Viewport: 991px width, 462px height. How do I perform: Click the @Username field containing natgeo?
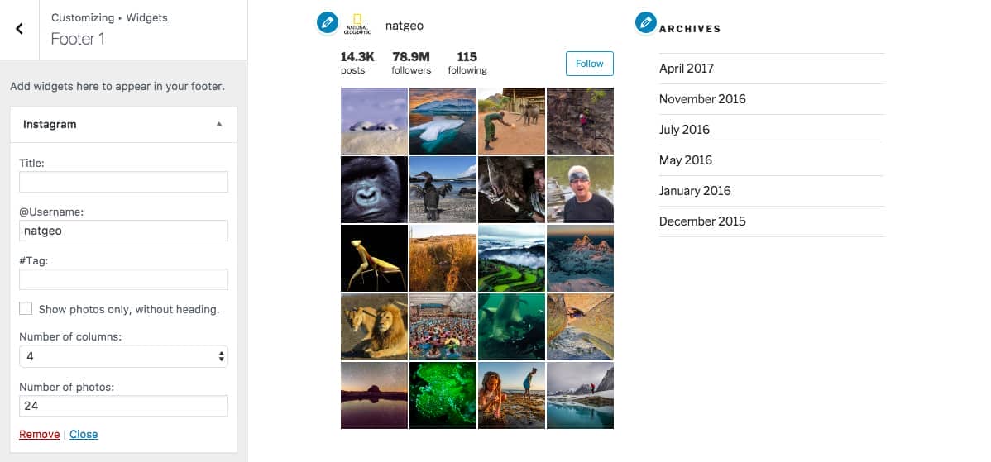(x=123, y=231)
